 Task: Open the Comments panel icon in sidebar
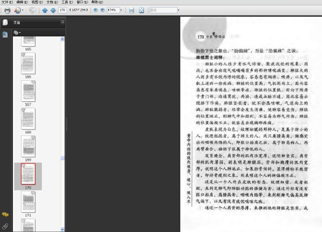[5, 214]
